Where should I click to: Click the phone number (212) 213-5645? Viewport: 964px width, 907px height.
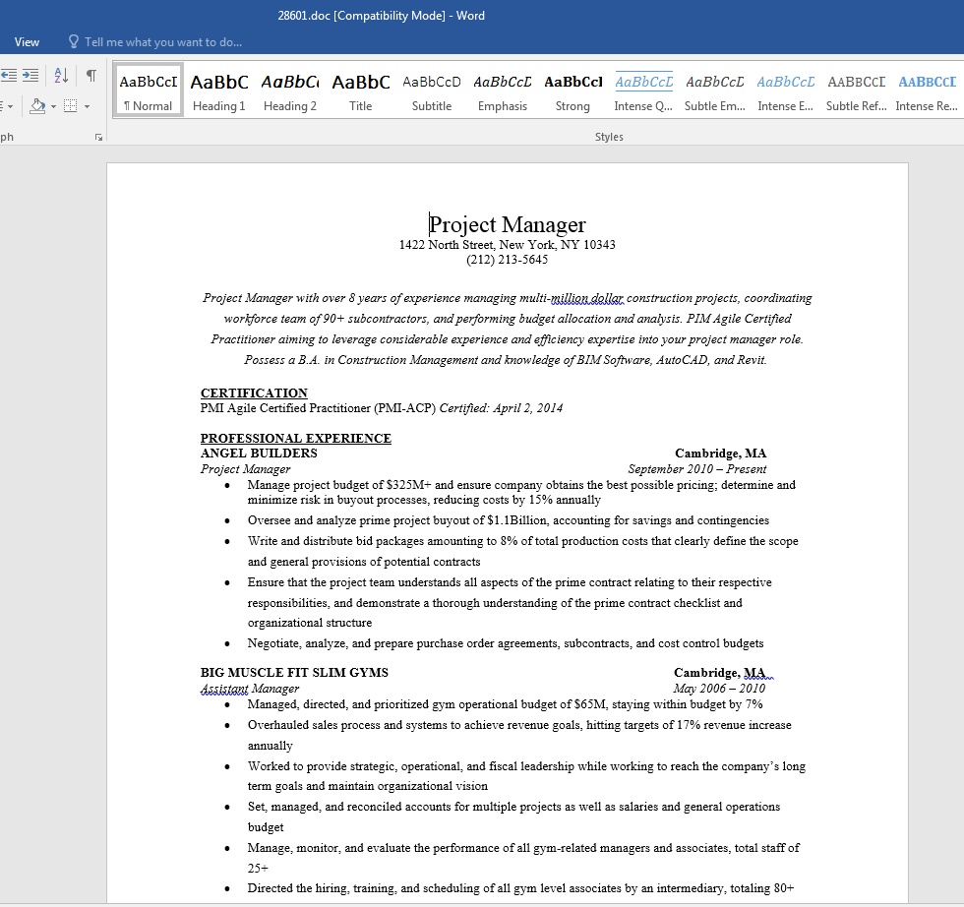click(x=507, y=260)
